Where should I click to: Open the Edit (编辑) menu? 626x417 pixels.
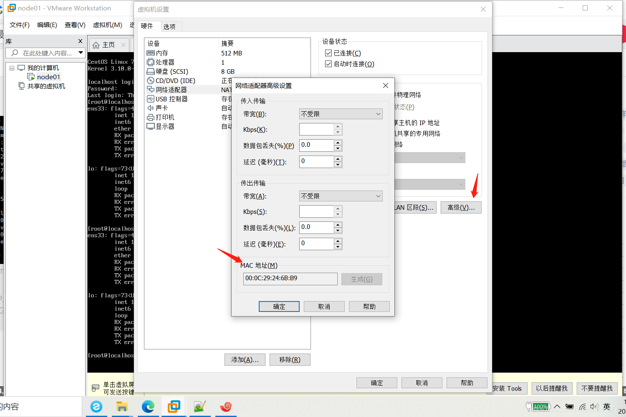tap(47, 25)
